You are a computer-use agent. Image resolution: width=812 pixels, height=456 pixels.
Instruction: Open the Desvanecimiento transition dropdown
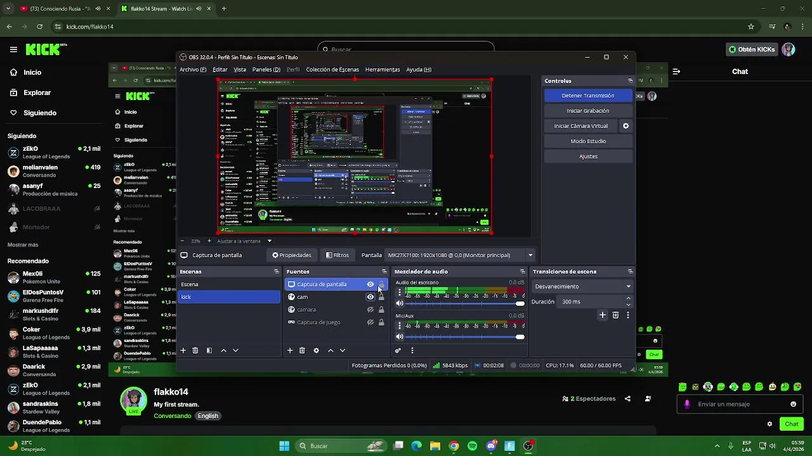[582, 286]
